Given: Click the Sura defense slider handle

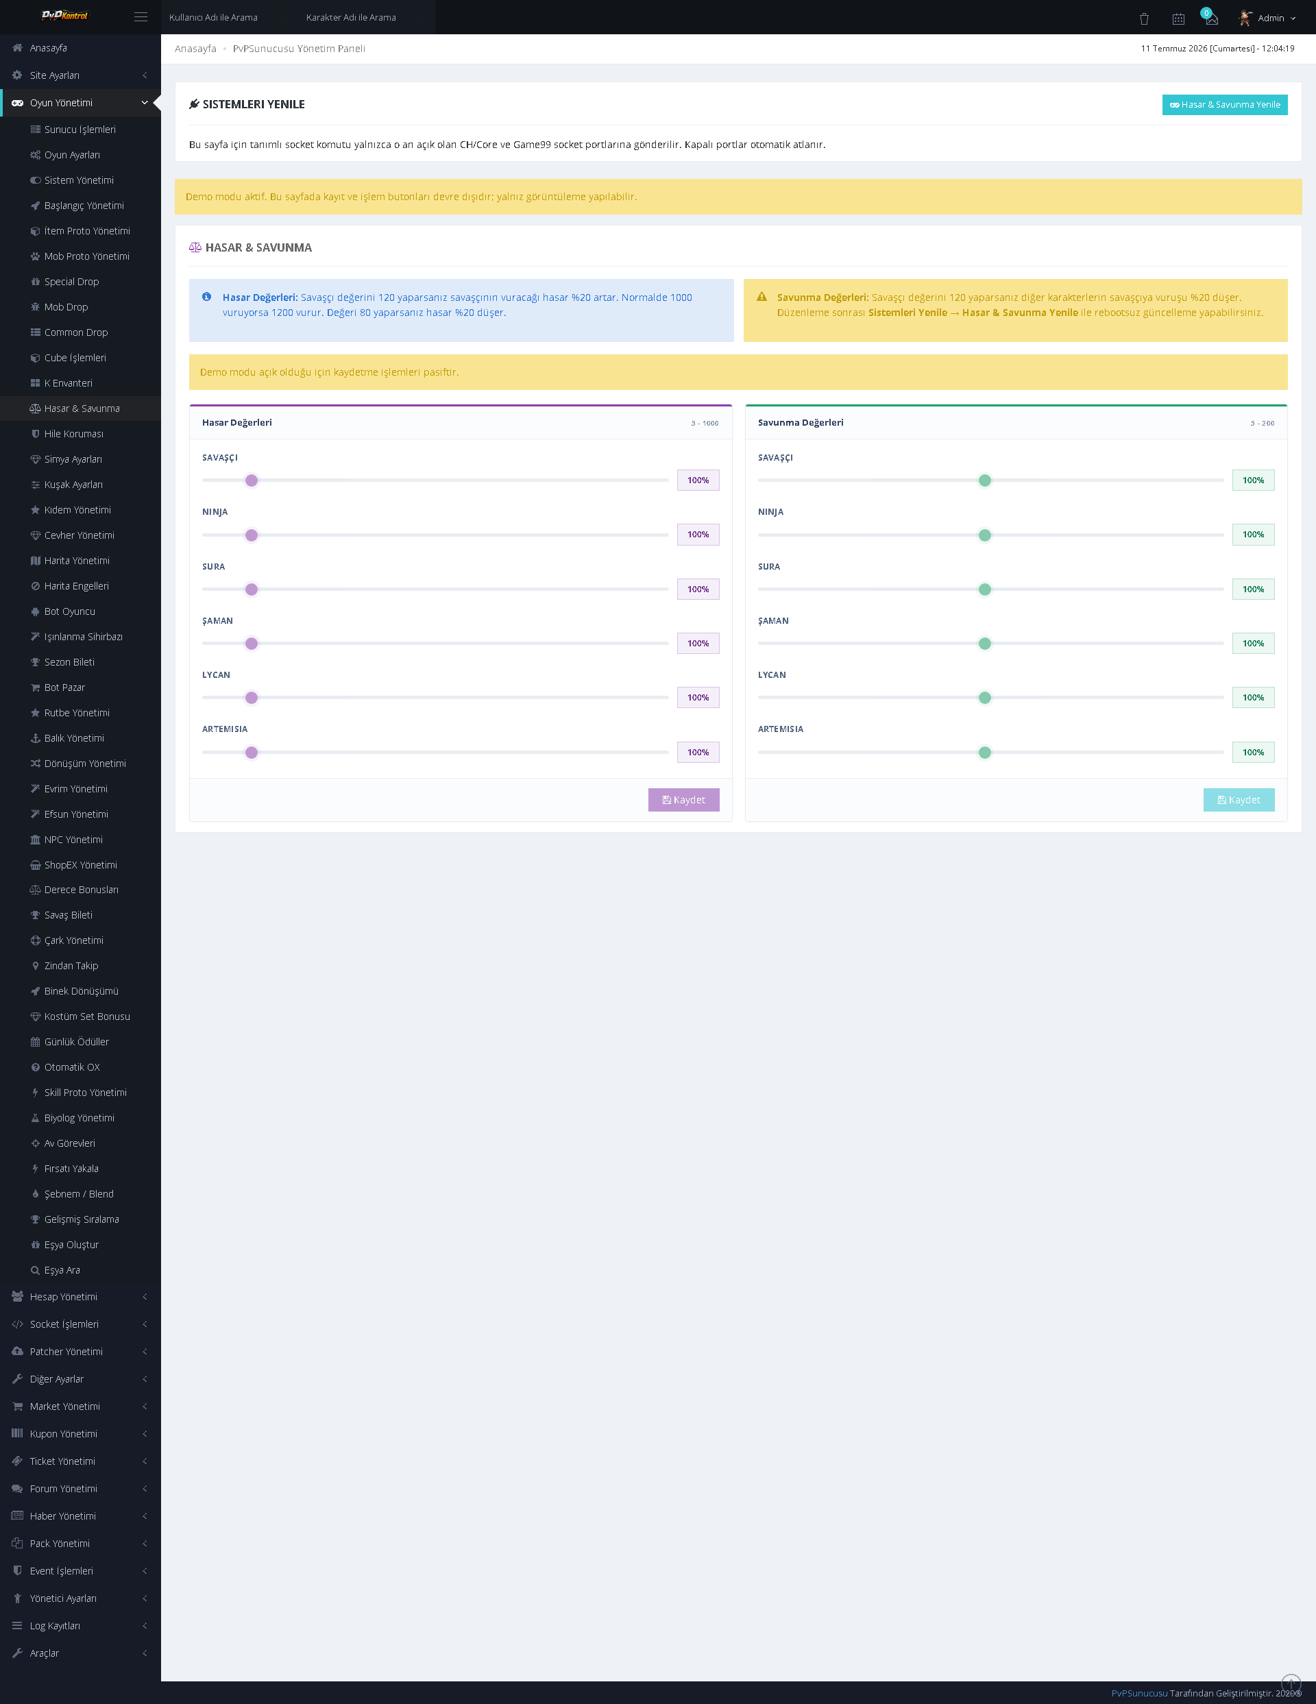Looking at the screenshot, I should [x=984, y=589].
